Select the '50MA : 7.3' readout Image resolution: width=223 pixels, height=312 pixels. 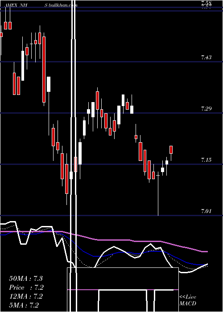point(26,279)
